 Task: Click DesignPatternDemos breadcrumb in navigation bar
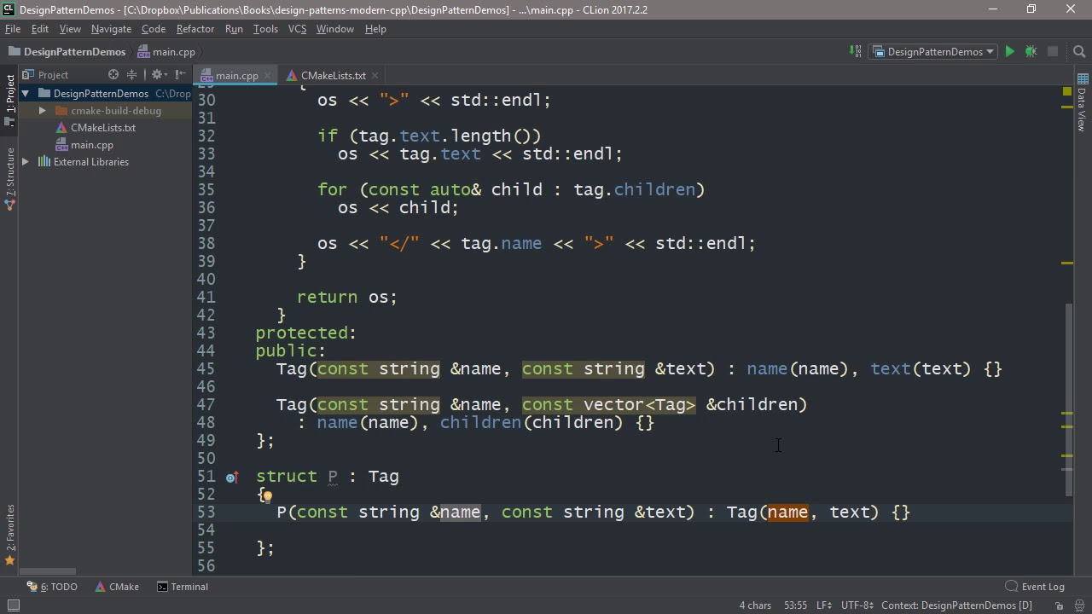[x=67, y=52]
